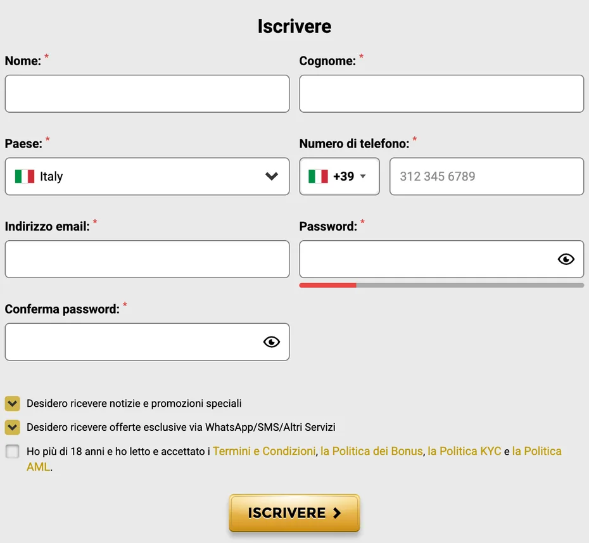Click the 'Numero di telefono:' label

pyautogui.click(x=354, y=144)
